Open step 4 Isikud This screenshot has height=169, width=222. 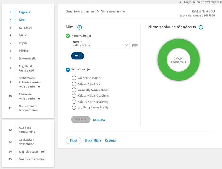point(23,35)
